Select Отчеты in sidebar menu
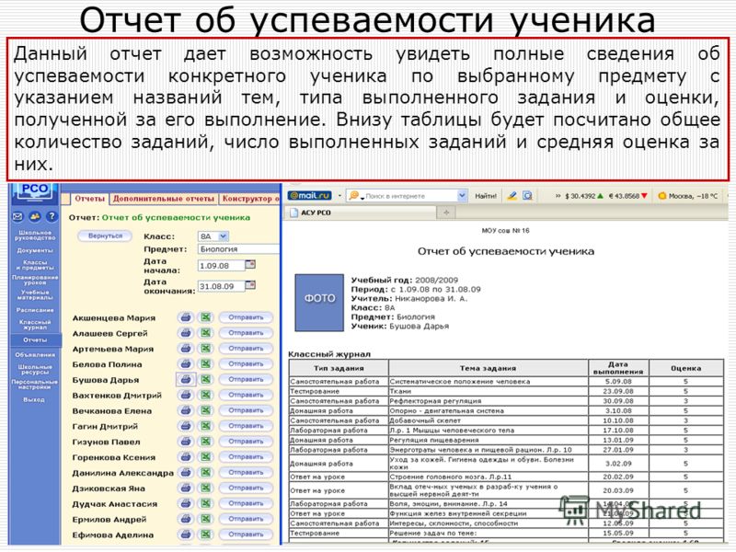This screenshot has width=736, height=552. pos(35,339)
